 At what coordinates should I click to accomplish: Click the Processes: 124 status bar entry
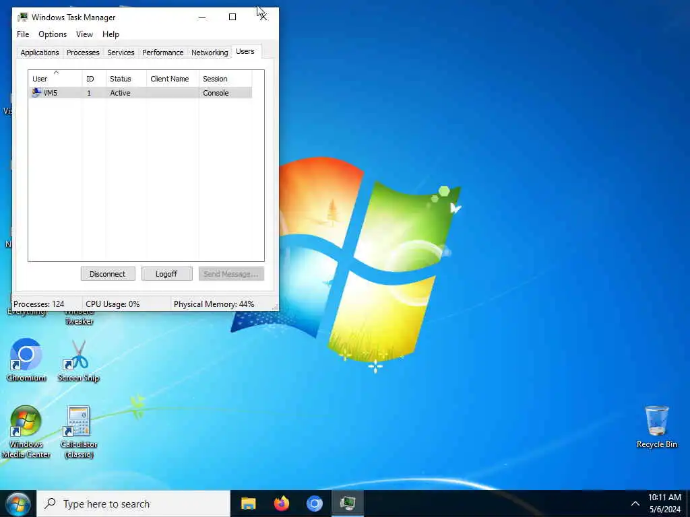pos(38,304)
